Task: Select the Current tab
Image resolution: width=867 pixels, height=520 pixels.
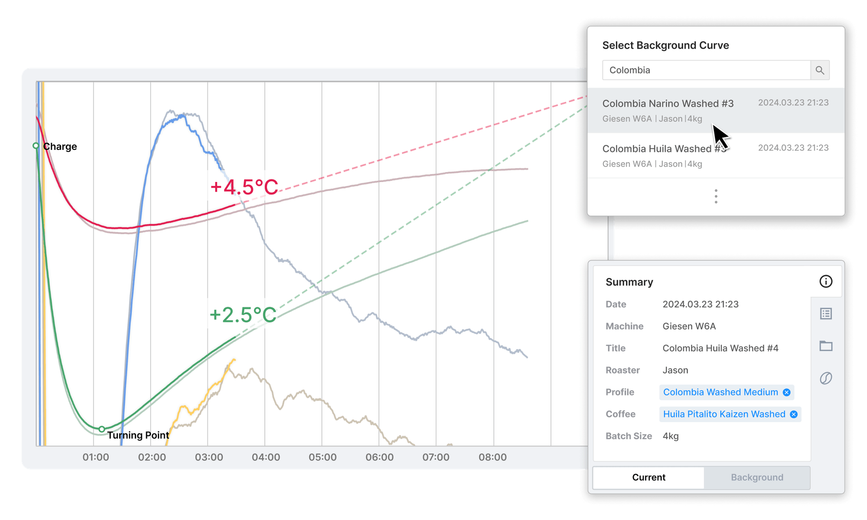Action: 649,477
